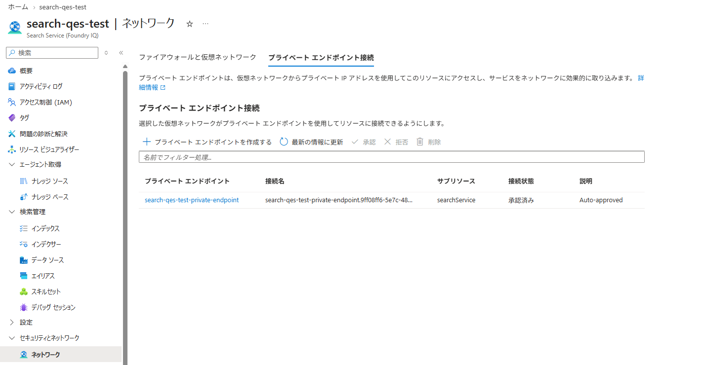
Task: Open the 詳細情報 learn more link
Action: [x=152, y=87]
